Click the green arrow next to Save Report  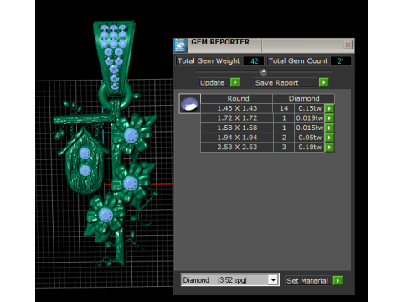(x=323, y=82)
